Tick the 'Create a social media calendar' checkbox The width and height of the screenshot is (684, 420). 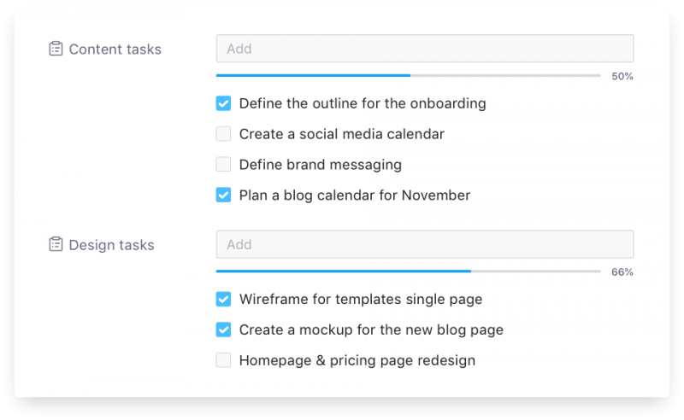[x=223, y=134]
